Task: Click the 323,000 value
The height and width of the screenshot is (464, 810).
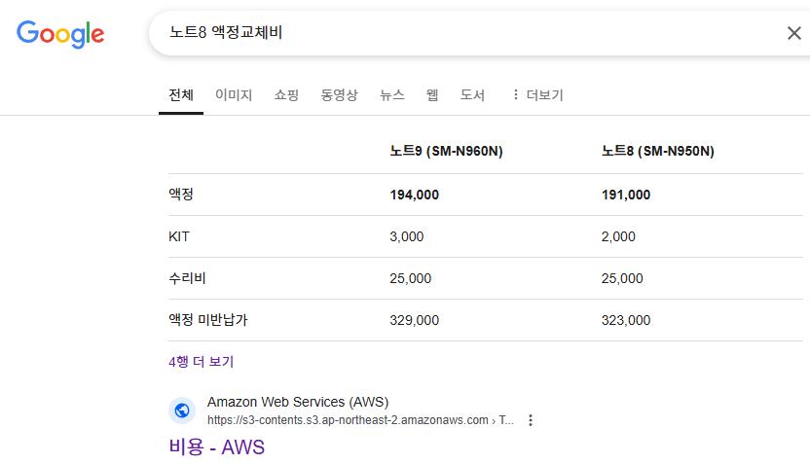Action: pos(626,320)
